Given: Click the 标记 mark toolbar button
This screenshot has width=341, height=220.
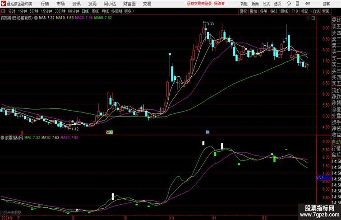Looking at the screenshot, I should (x=304, y=11).
